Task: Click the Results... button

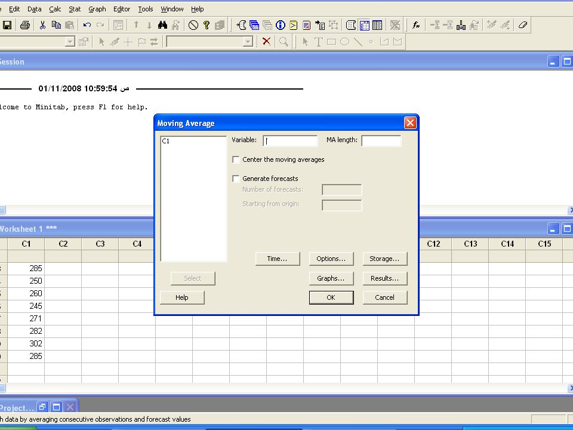Action: 385,279
